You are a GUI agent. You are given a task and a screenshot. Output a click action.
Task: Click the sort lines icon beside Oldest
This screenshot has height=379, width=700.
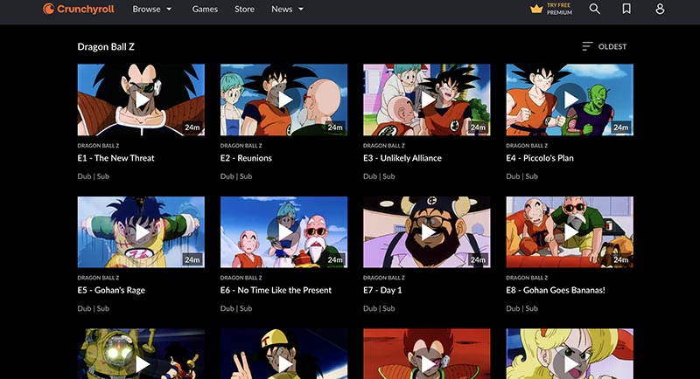587,46
